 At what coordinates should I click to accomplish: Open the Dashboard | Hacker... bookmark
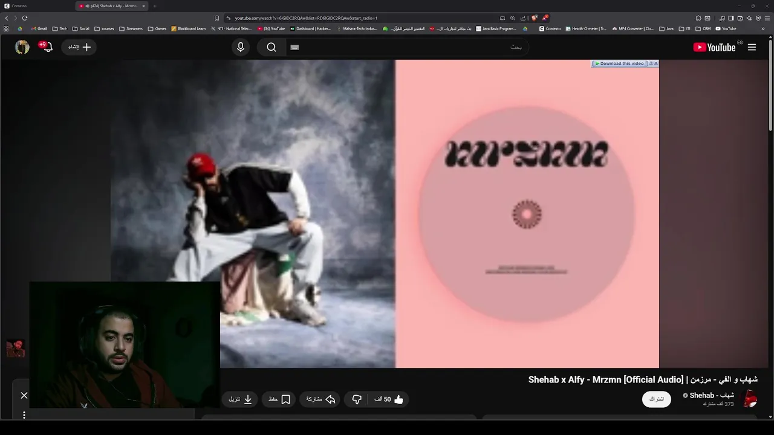point(311,28)
